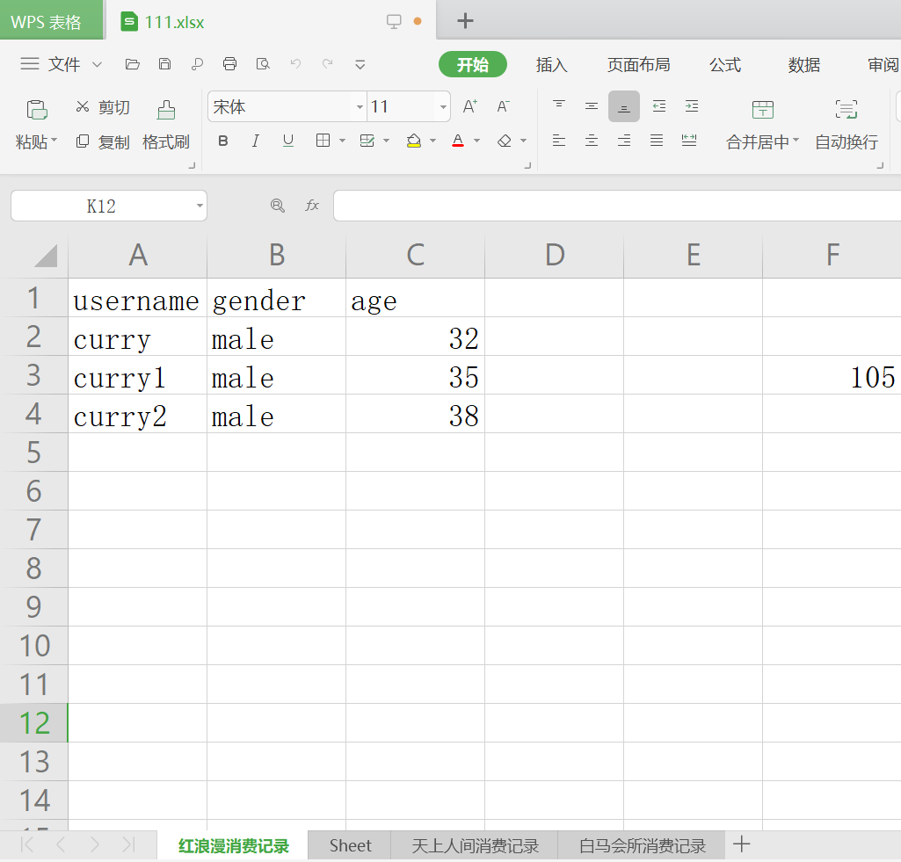Open the 宋体 font name dropdown
Image resolution: width=901 pixels, height=862 pixels.
click(x=360, y=107)
